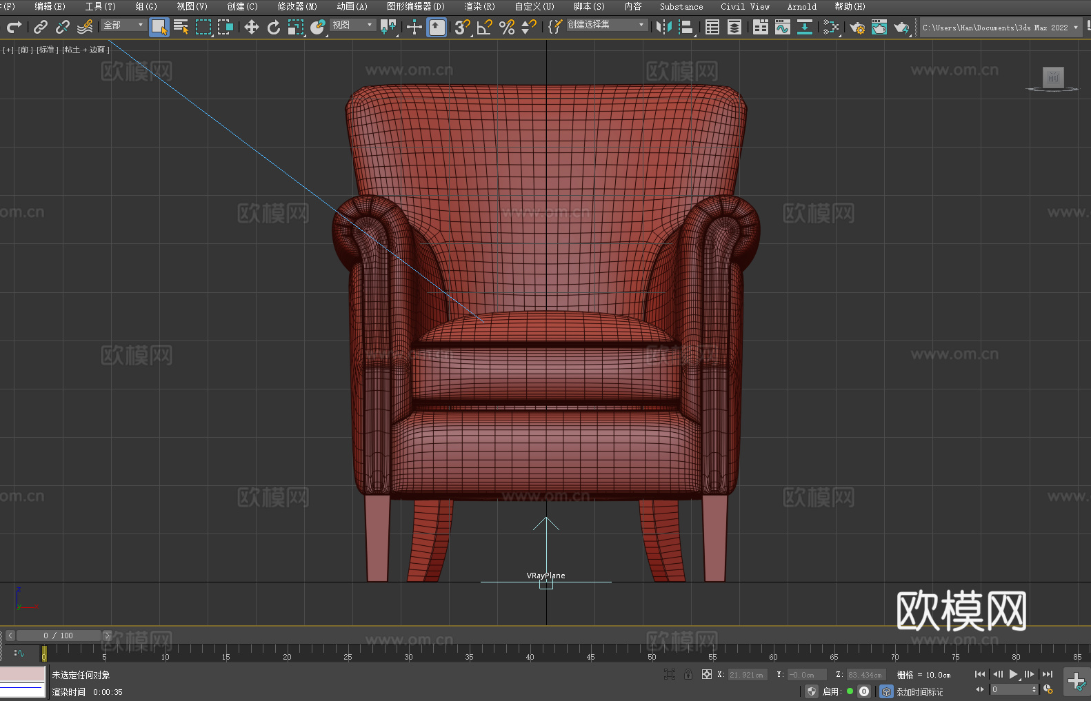The image size is (1091, 701).
Task: Click the ViewCube front face
Action: 1053,77
